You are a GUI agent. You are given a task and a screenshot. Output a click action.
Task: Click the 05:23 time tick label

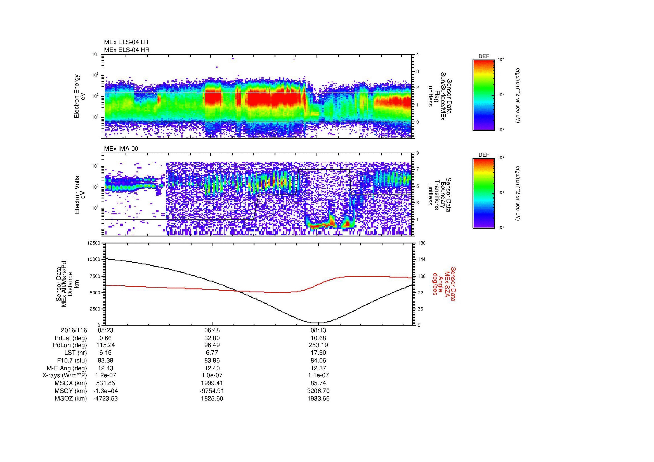coord(105,330)
